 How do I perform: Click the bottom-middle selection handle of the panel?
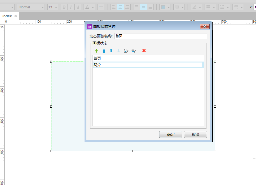click(133, 151)
